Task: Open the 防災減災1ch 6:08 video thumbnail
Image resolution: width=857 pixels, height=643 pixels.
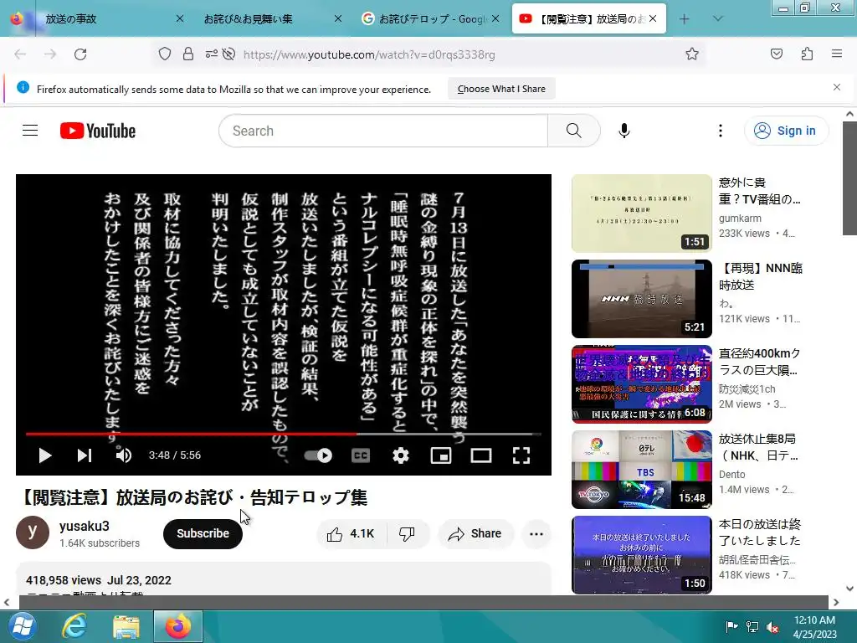Action: 642,383
